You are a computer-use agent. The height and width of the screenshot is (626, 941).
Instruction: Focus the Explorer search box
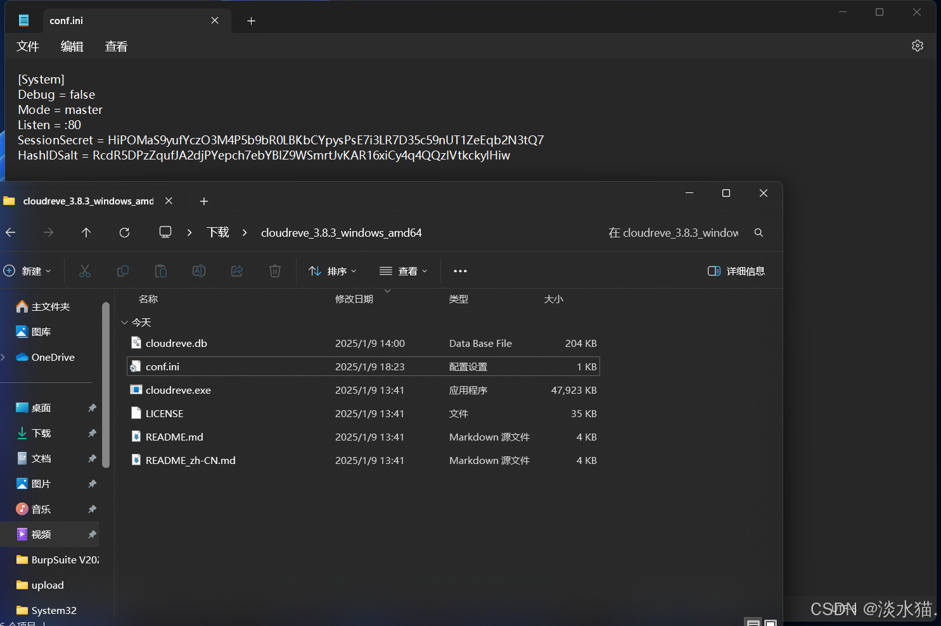tap(674, 232)
